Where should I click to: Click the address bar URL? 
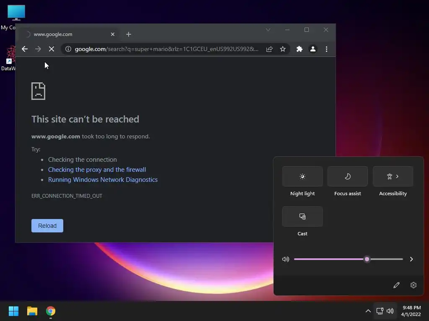point(166,49)
